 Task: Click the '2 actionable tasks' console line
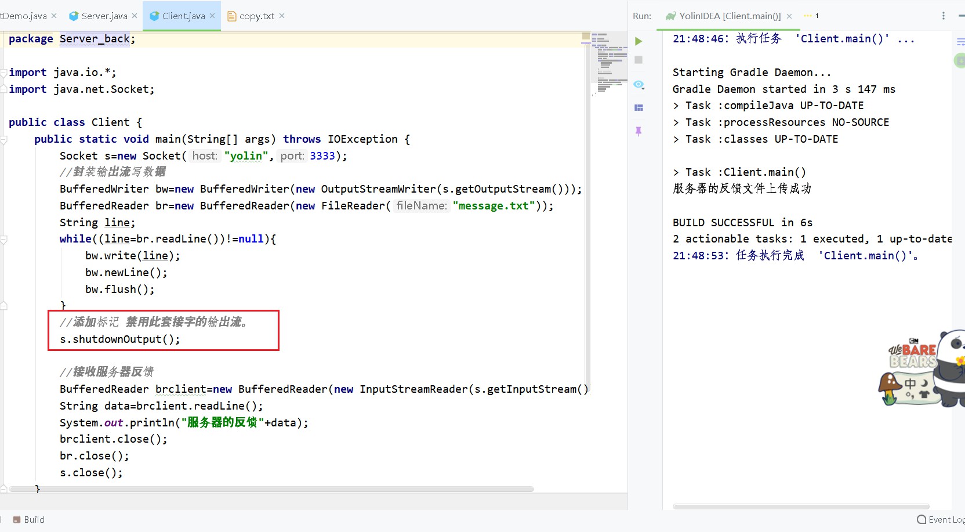[812, 239]
